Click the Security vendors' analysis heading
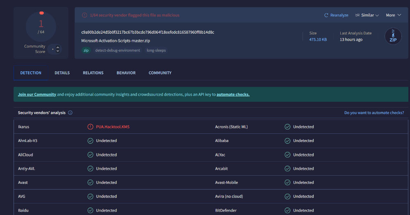Viewport: 410px width, 215px height. 41,113
